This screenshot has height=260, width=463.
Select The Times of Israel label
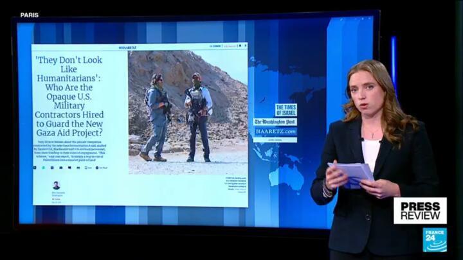pos(286,110)
